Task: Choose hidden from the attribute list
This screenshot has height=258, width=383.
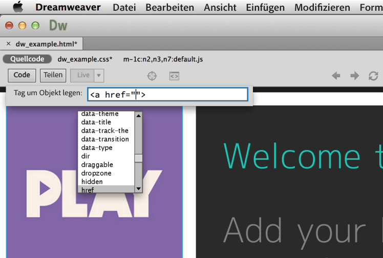Action: click(x=106, y=182)
